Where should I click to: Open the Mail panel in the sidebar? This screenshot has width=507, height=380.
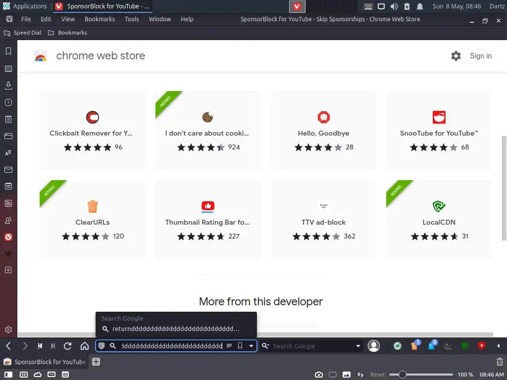(x=8, y=170)
